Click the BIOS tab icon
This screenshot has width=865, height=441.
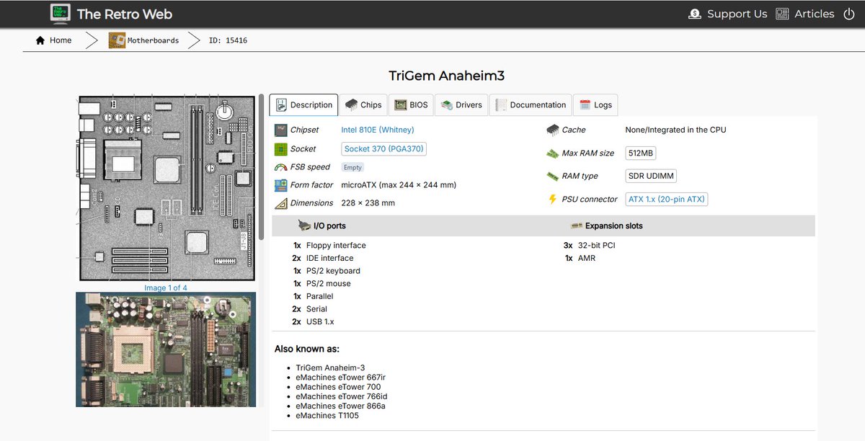[400, 104]
